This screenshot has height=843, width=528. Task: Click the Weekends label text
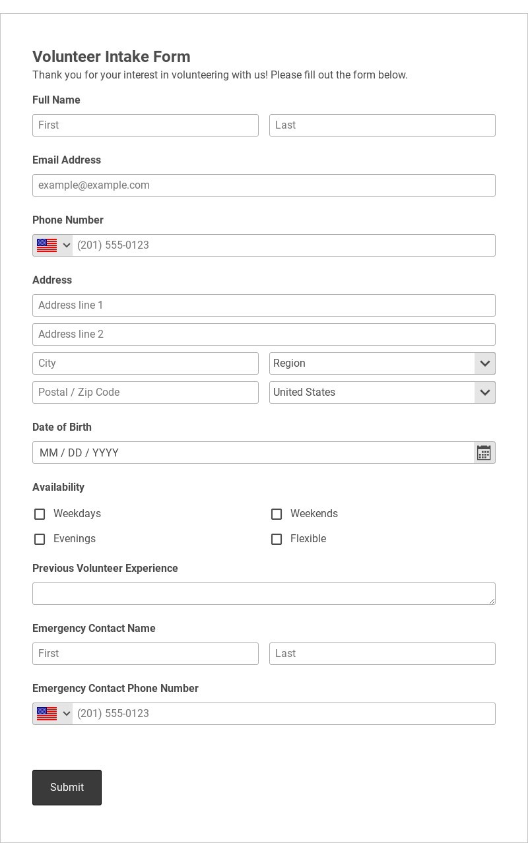point(314,514)
